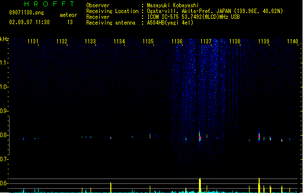The image size is (303, 193).
Task: Click the 1136 time axis label
Action: 177,41
